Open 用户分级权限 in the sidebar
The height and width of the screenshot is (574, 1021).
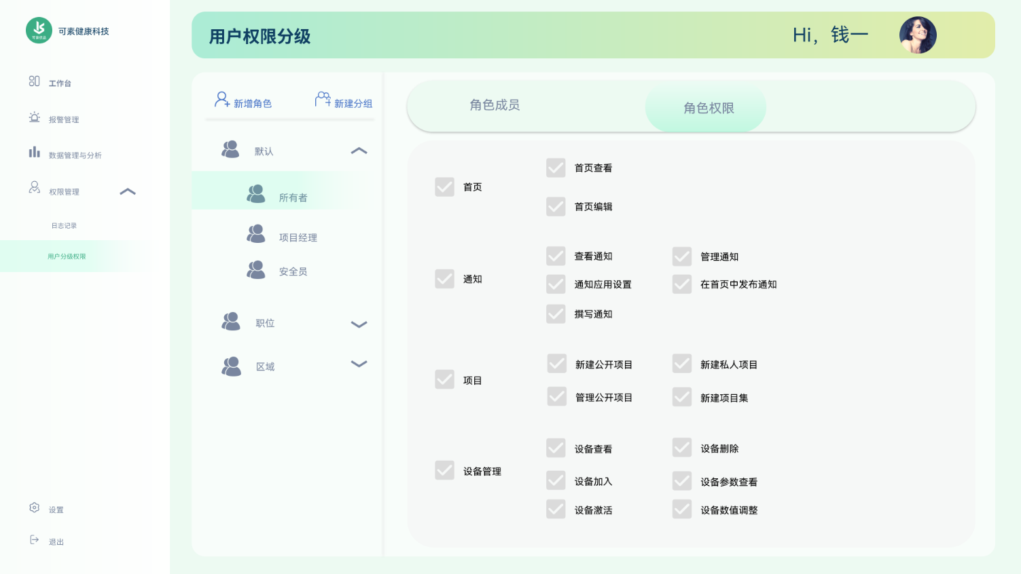(67, 256)
